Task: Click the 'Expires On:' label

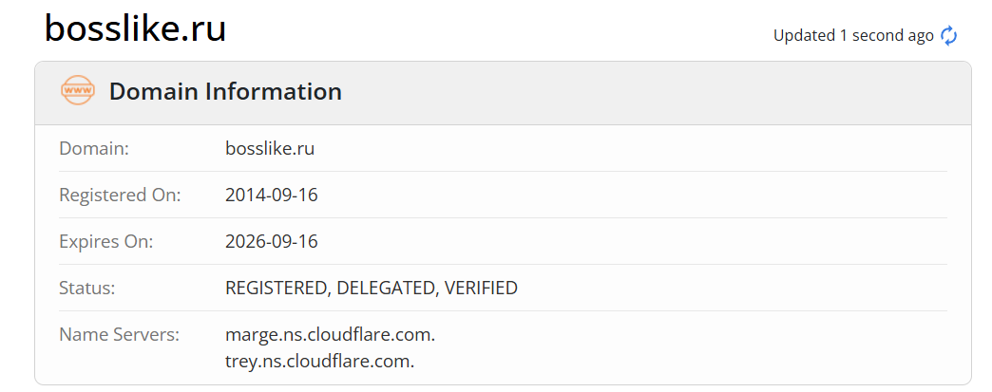Action: (x=105, y=242)
